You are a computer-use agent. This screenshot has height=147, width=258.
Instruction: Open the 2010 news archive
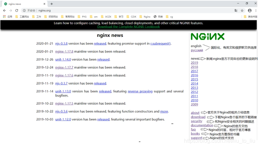click(x=195, y=100)
